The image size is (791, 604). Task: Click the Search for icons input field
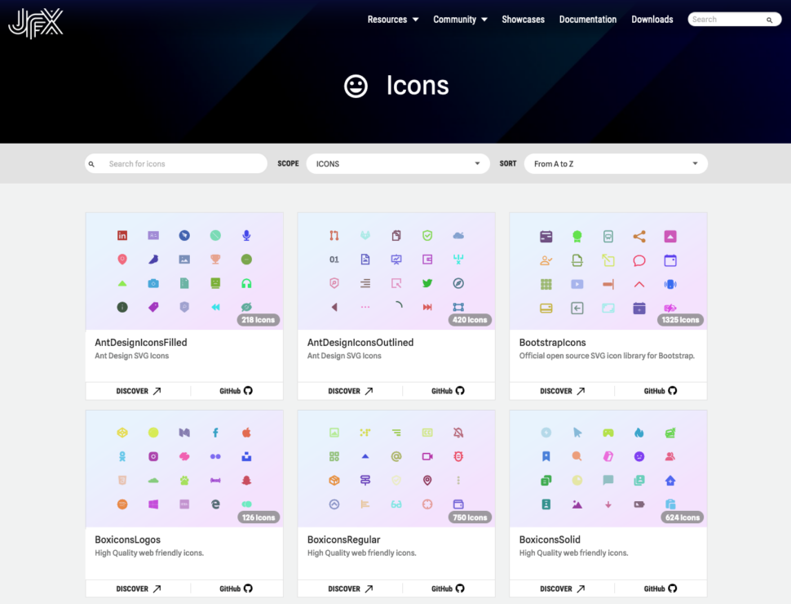(x=175, y=163)
